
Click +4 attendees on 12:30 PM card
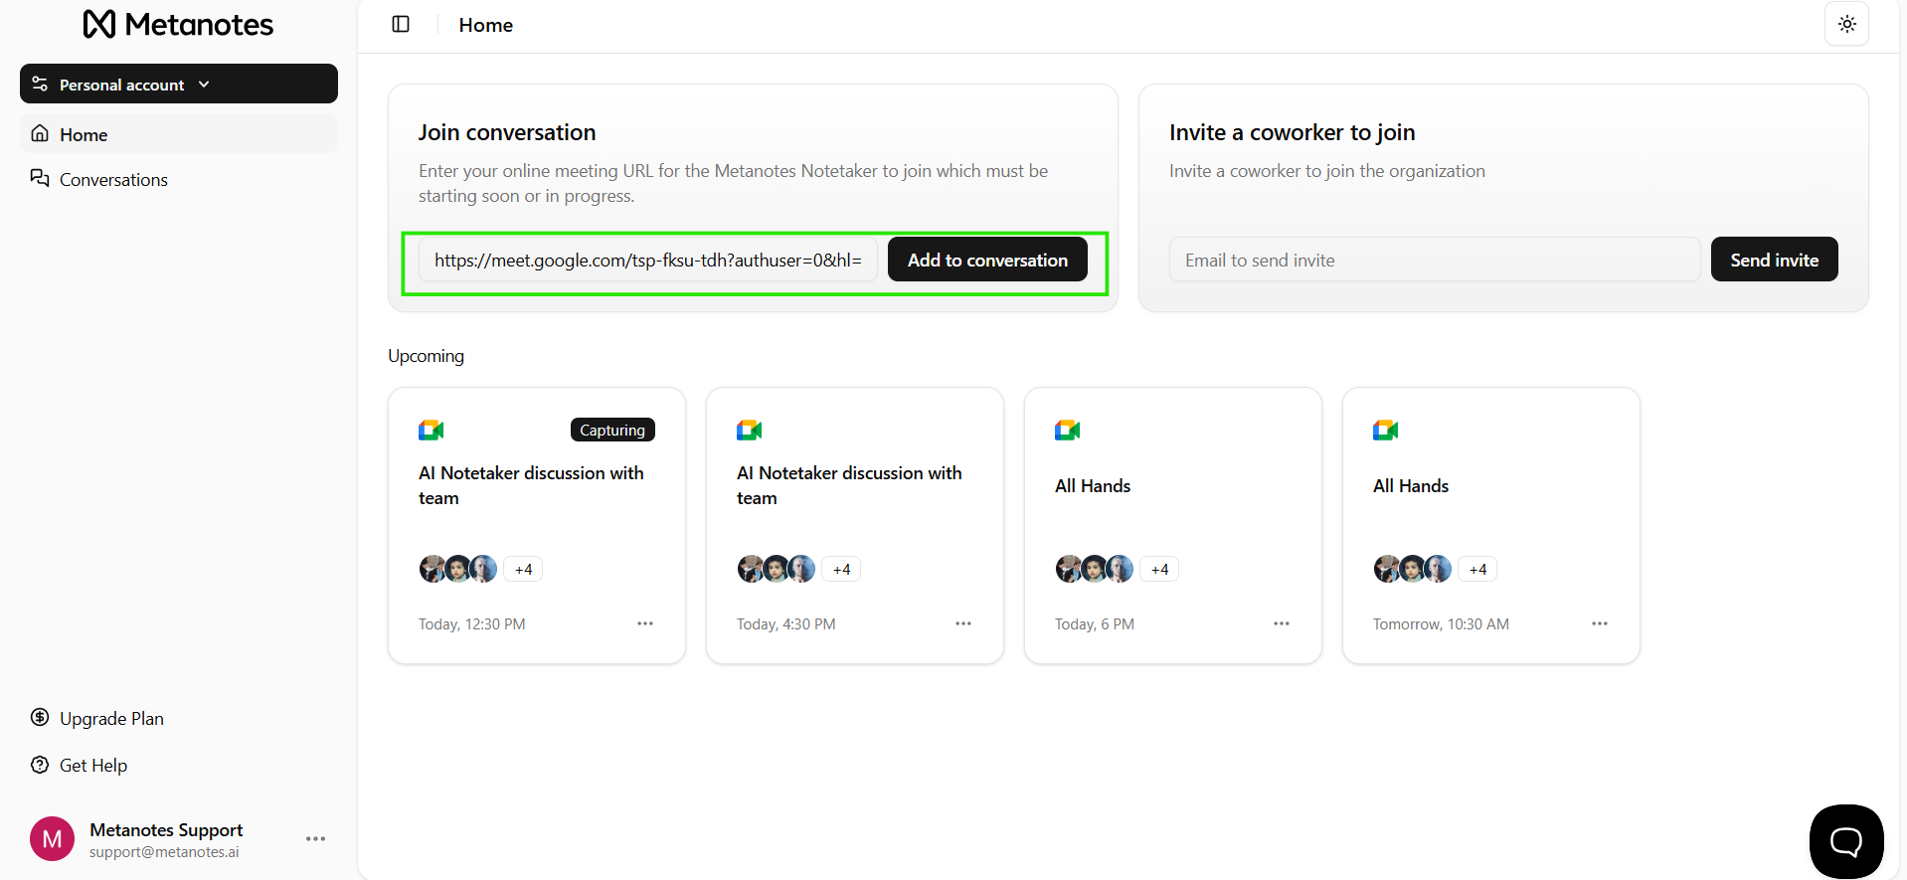coord(523,569)
